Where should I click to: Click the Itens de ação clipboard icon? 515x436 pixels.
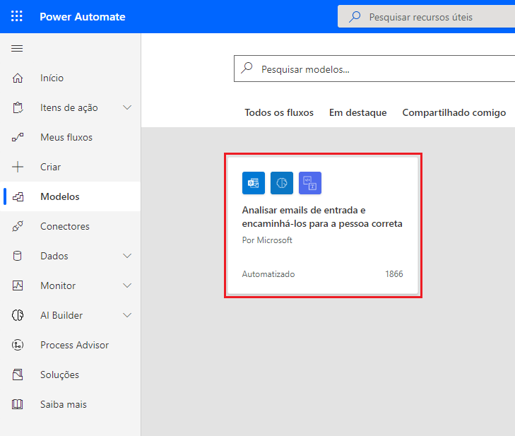(x=18, y=108)
